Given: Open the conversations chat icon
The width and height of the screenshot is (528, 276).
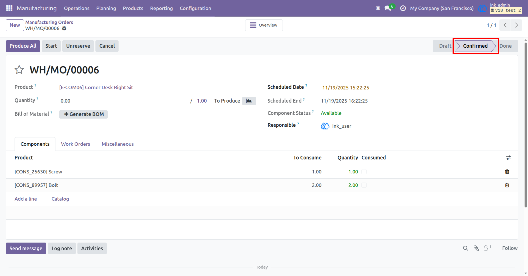Looking at the screenshot, I should point(388,8).
